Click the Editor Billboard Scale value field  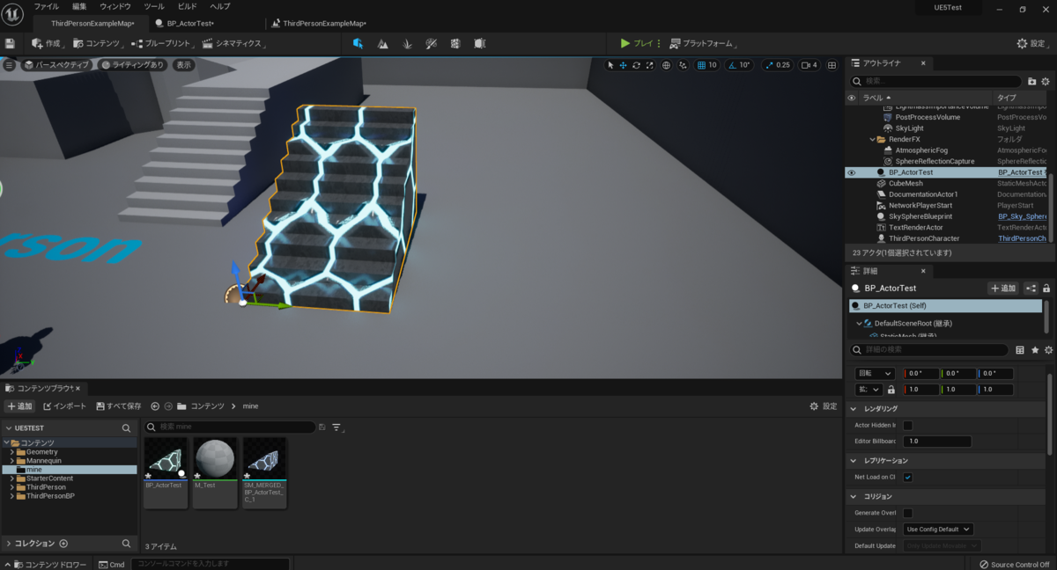coord(937,442)
